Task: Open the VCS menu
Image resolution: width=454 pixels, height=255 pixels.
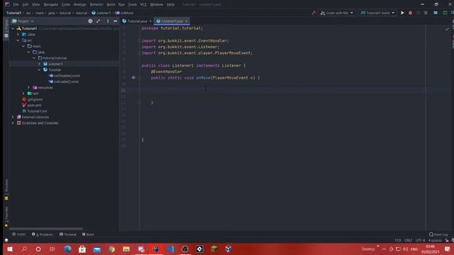Action: click(143, 4)
